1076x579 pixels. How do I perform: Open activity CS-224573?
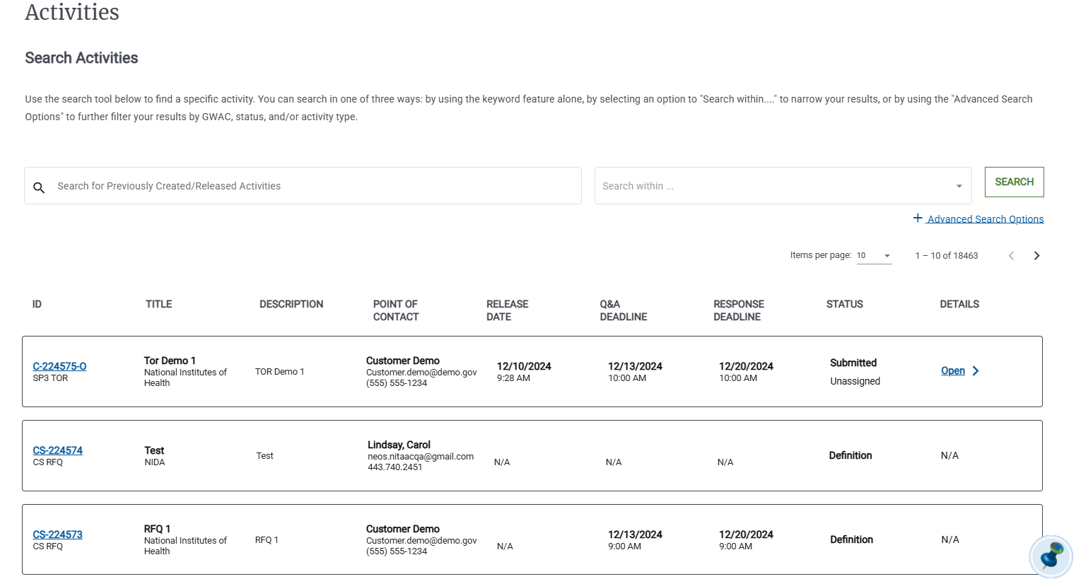pos(57,534)
